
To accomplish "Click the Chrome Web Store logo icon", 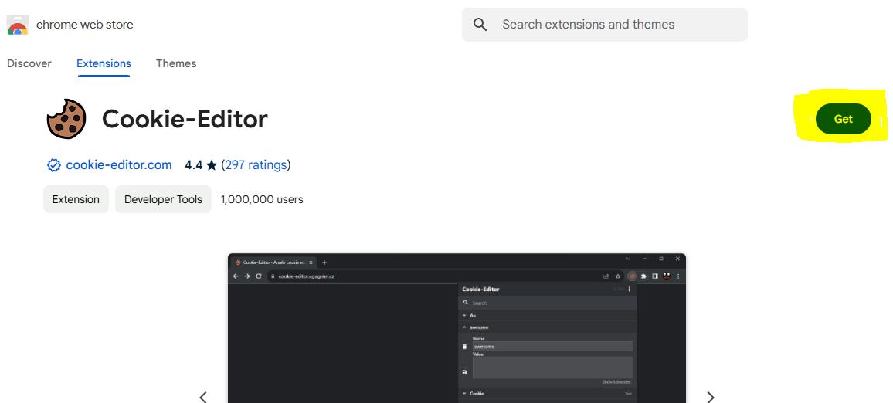I will click(x=18, y=25).
